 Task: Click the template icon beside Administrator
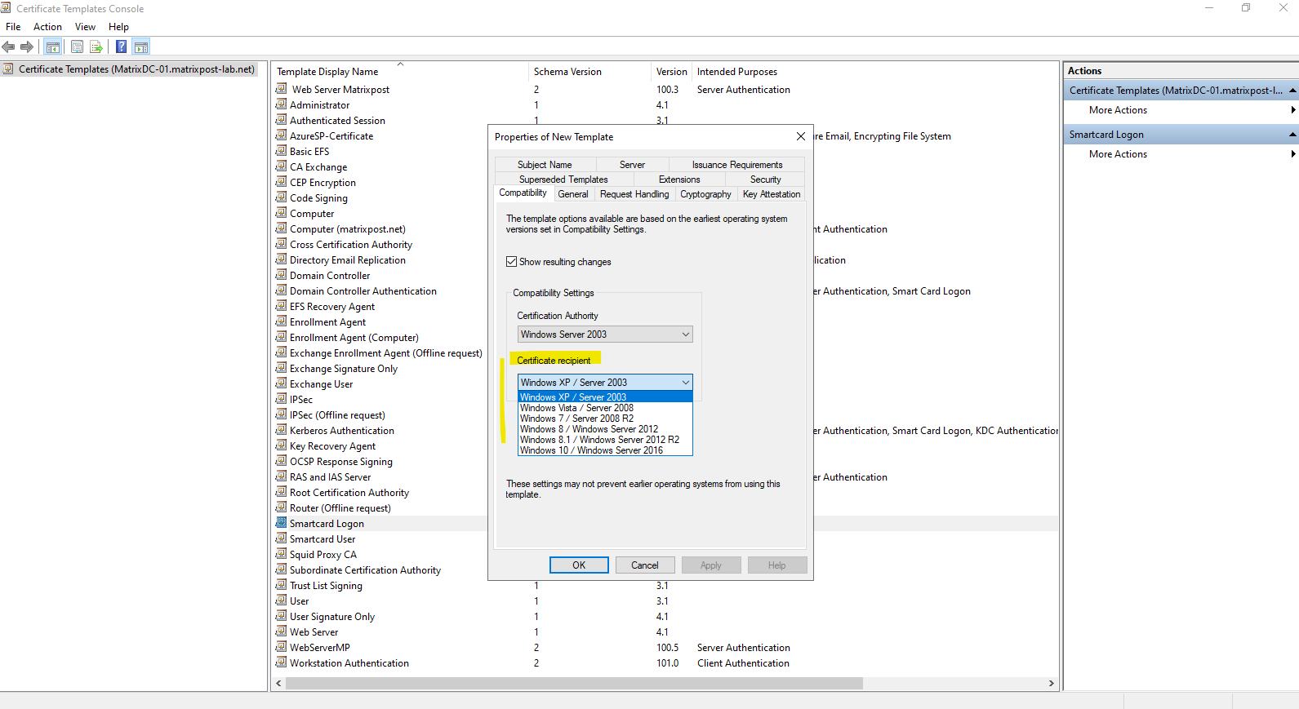(282, 104)
